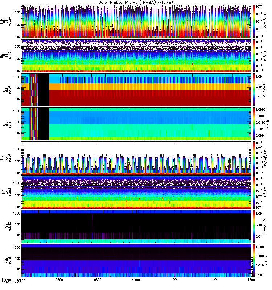Click the 0.100 tick on thc fbk scm1 color bar
The width and height of the screenshot is (272, 290).
[x=260, y=256]
